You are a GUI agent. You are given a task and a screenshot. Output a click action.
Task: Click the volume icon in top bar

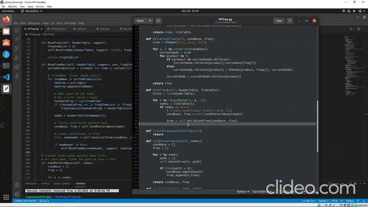(x=354, y=11)
